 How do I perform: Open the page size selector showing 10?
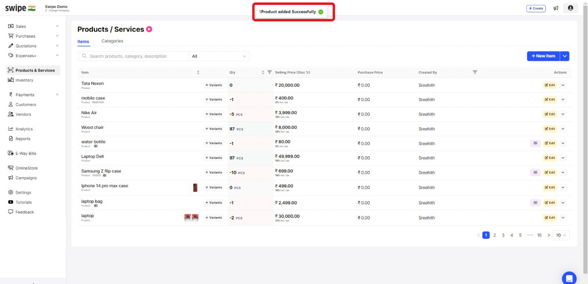(561, 235)
